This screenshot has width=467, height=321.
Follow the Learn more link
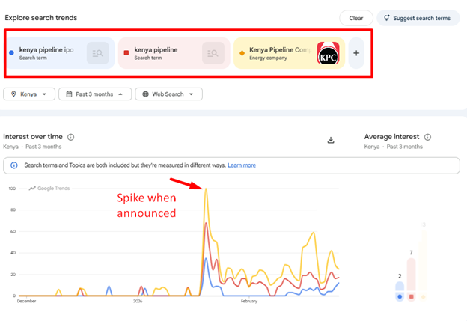click(x=241, y=165)
